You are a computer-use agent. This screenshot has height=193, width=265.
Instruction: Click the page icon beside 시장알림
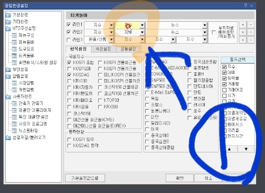(x=14, y=83)
